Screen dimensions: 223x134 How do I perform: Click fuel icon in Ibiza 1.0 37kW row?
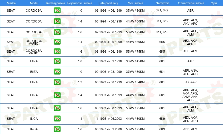(x=57, y=71)
